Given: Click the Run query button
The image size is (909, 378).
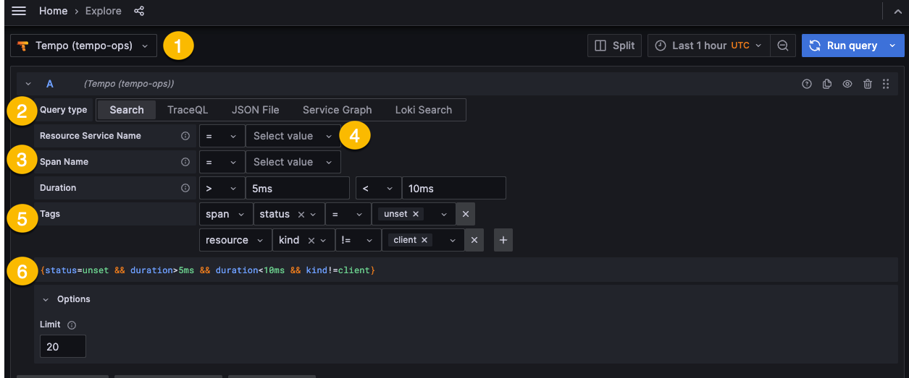Looking at the screenshot, I should click(x=844, y=46).
